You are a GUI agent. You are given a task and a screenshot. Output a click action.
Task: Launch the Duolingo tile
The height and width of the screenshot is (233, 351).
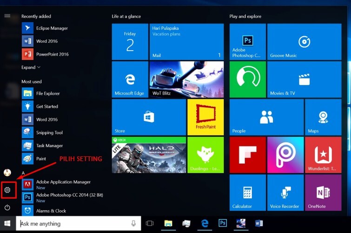point(205,155)
